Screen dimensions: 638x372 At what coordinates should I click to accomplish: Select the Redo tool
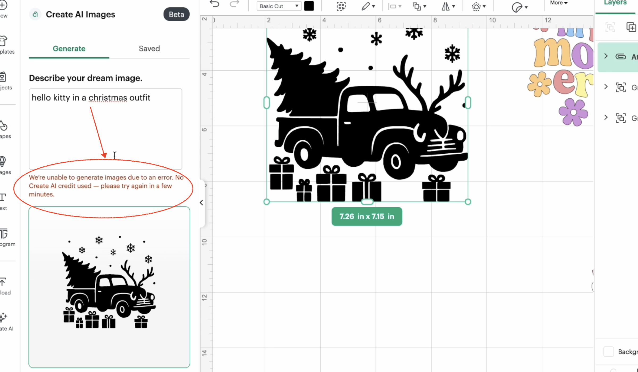pyautogui.click(x=234, y=4)
